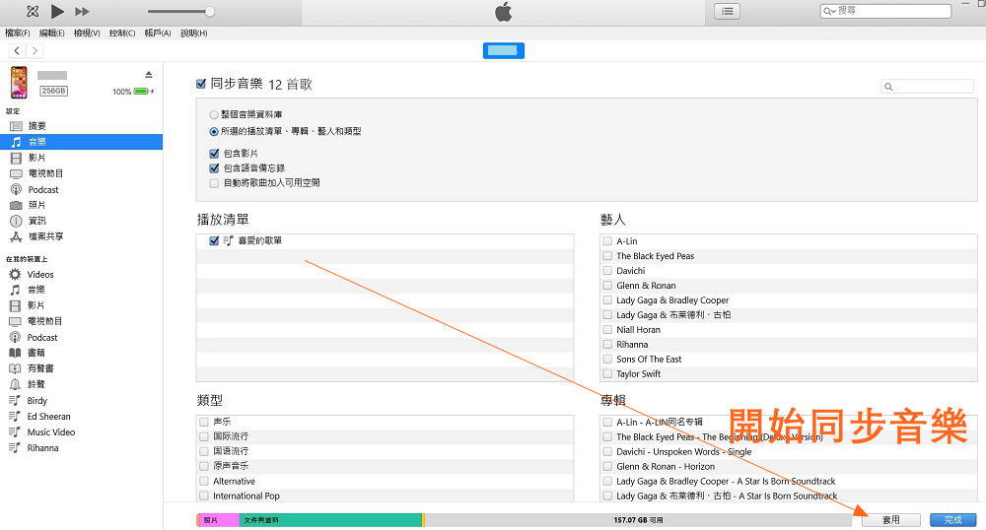The height and width of the screenshot is (530, 986).
Task: Select 所選的播放清單 radio option
Action: [x=214, y=132]
